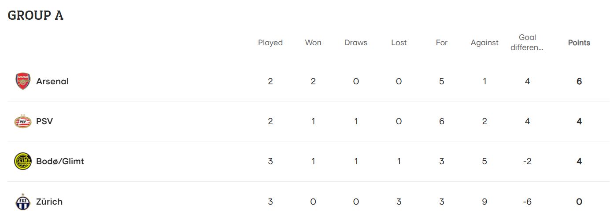Click the GROUP A heading
This screenshot has height=220, width=614.
36,15
